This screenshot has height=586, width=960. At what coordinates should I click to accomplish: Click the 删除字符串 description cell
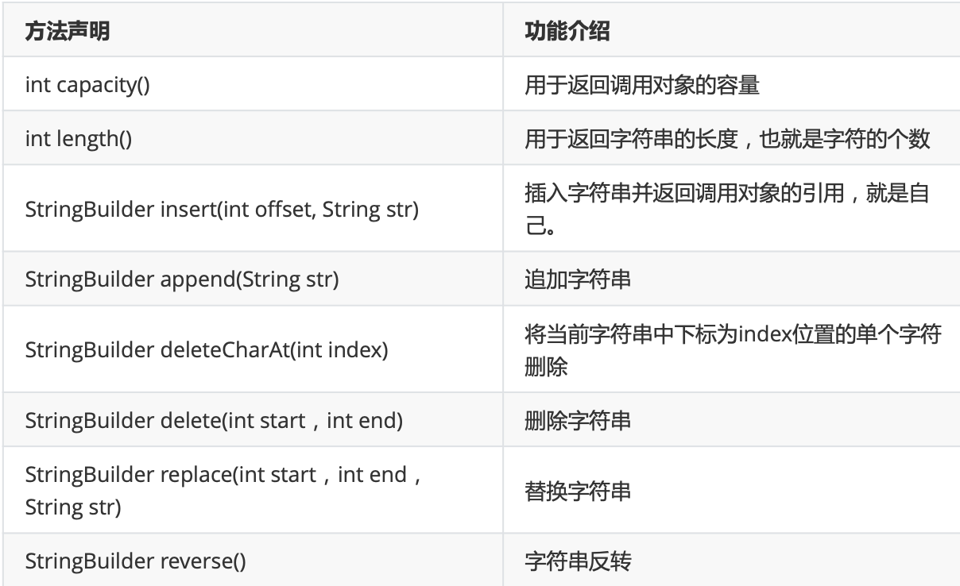pos(578,419)
